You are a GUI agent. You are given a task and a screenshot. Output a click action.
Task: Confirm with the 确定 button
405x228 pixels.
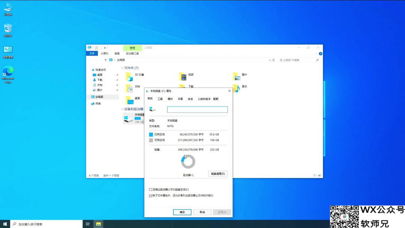tap(182, 212)
